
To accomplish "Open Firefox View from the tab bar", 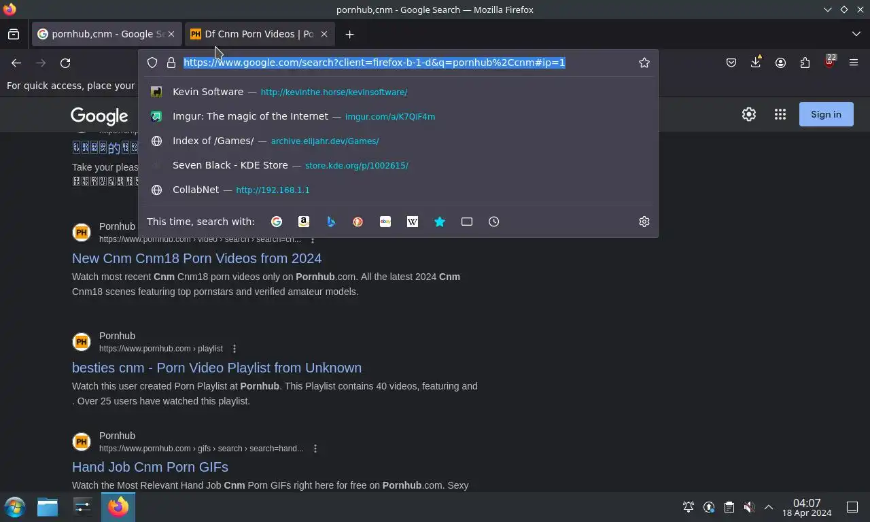I will [14, 34].
